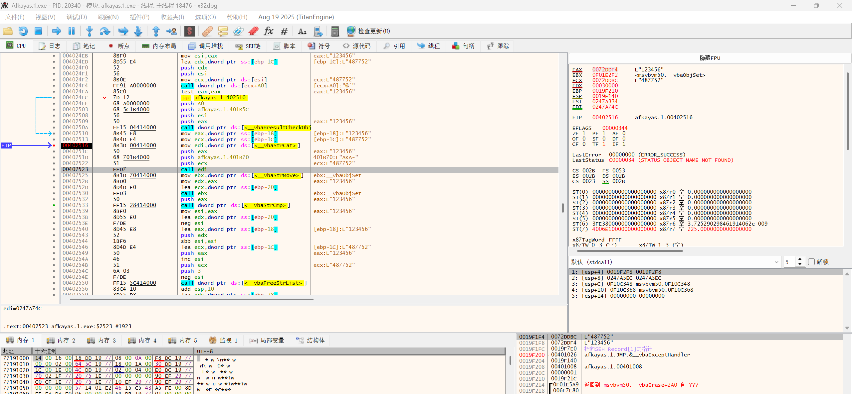Screen dimensions: 852x394
Task: Open the strings search Az icon
Action: tap(302, 31)
